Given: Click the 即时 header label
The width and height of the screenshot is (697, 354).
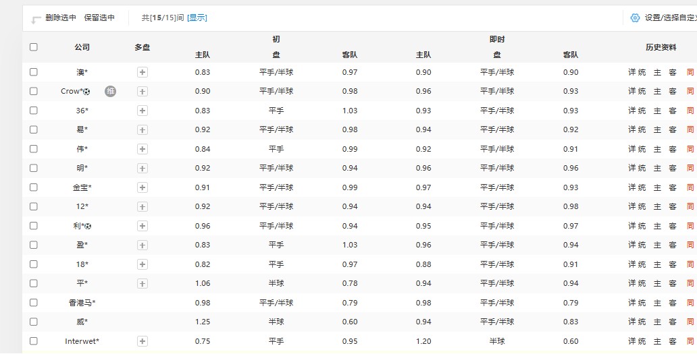Looking at the screenshot, I should point(497,40).
